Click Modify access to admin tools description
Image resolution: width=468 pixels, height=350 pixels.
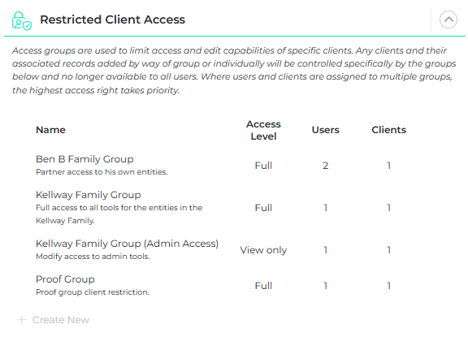click(93, 257)
